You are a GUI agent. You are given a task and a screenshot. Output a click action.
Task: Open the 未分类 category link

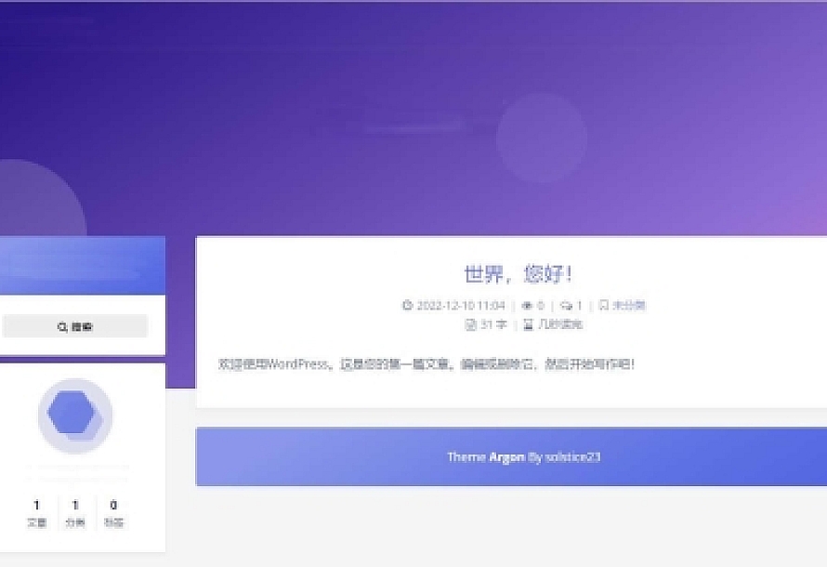pos(627,304)
